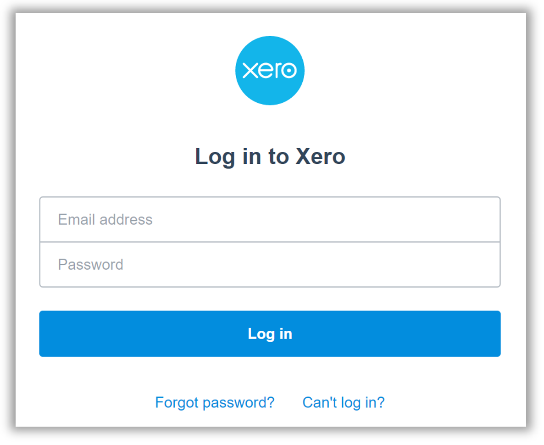Click the white xero wordmark inside the logo

point(270,71)
